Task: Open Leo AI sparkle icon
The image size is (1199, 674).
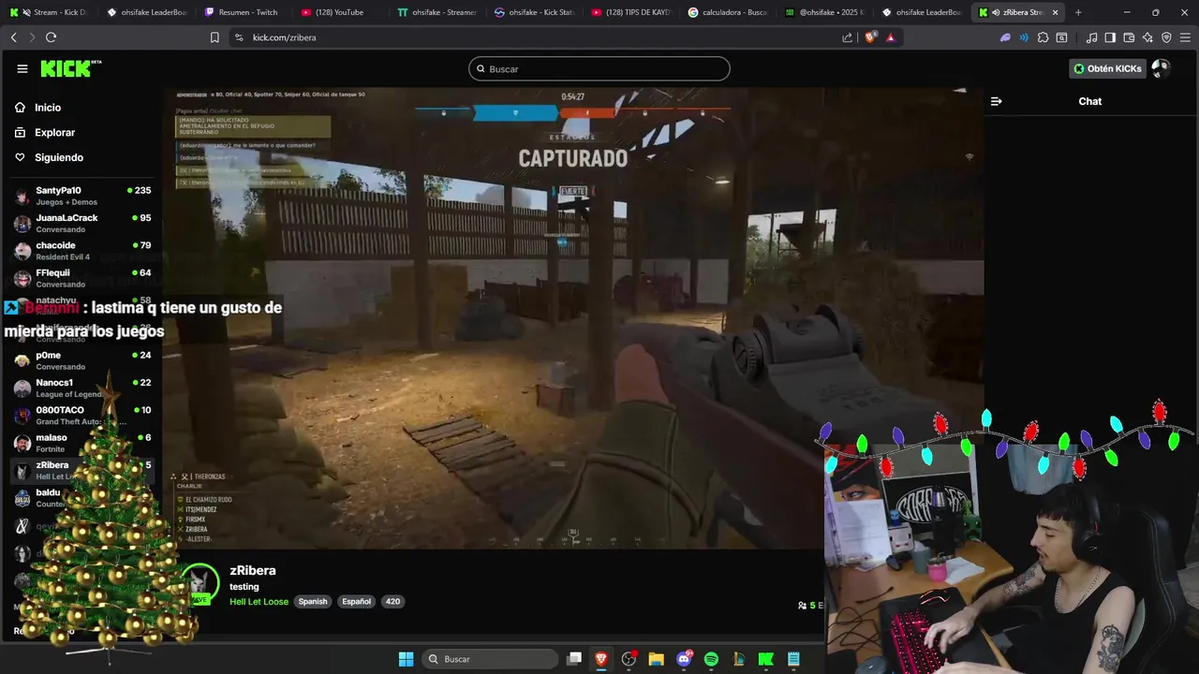Action: [1147, 37]
